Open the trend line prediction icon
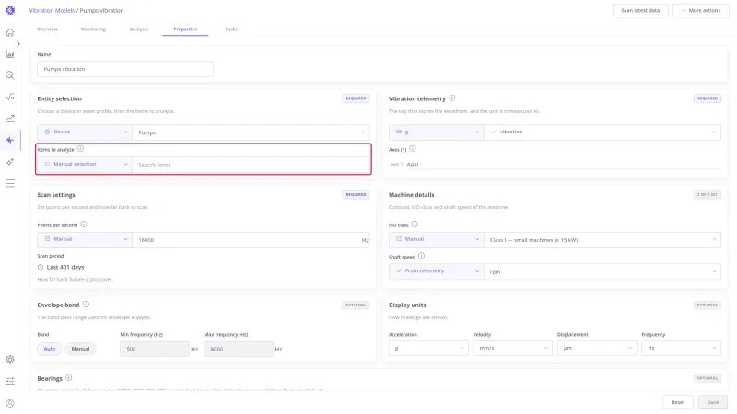The width and height of the screenshot is (737, 414). coord(10,119)
